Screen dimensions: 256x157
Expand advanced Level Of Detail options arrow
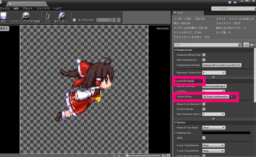click(x=213, y=119)
